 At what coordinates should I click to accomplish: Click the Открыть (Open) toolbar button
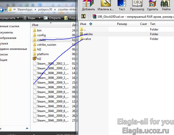52,18
